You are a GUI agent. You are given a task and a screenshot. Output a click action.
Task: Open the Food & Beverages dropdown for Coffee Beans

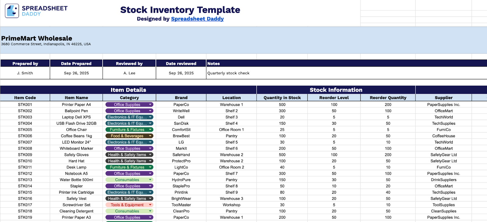(x=150, y=136)
